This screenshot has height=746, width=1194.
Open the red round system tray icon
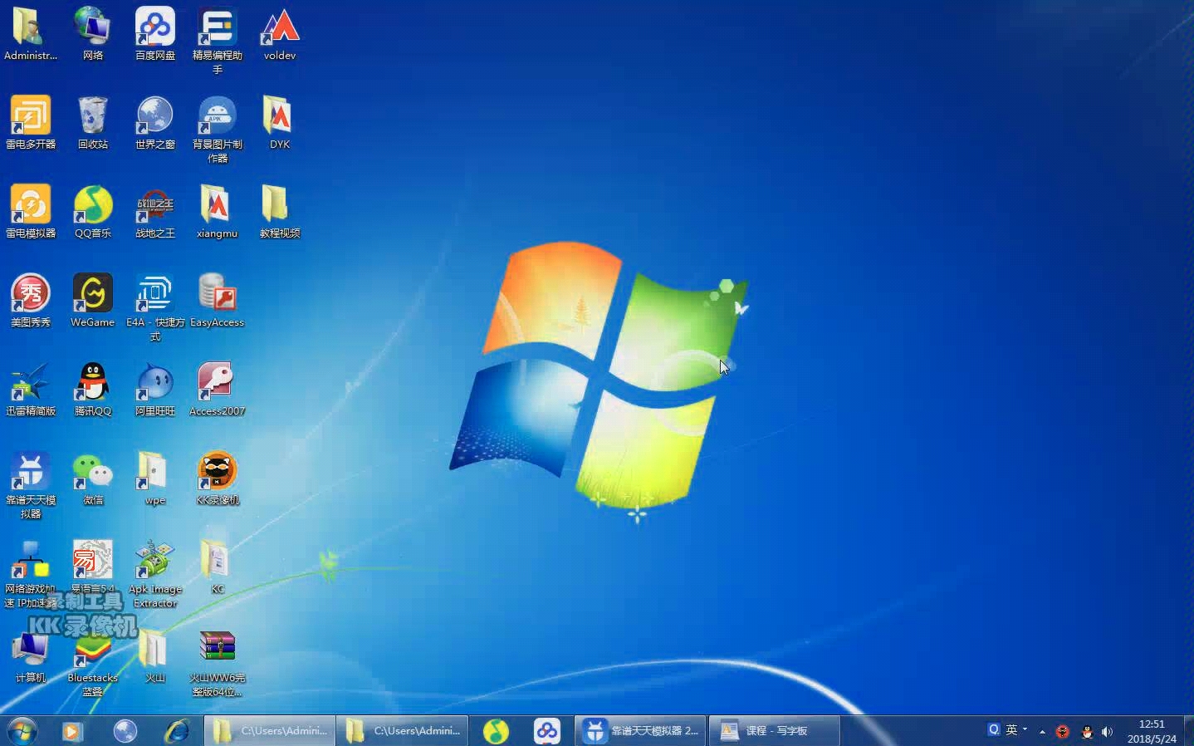1062,732
